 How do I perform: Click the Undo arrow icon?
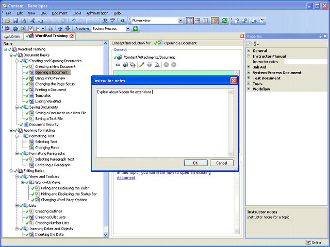(73, 21)
